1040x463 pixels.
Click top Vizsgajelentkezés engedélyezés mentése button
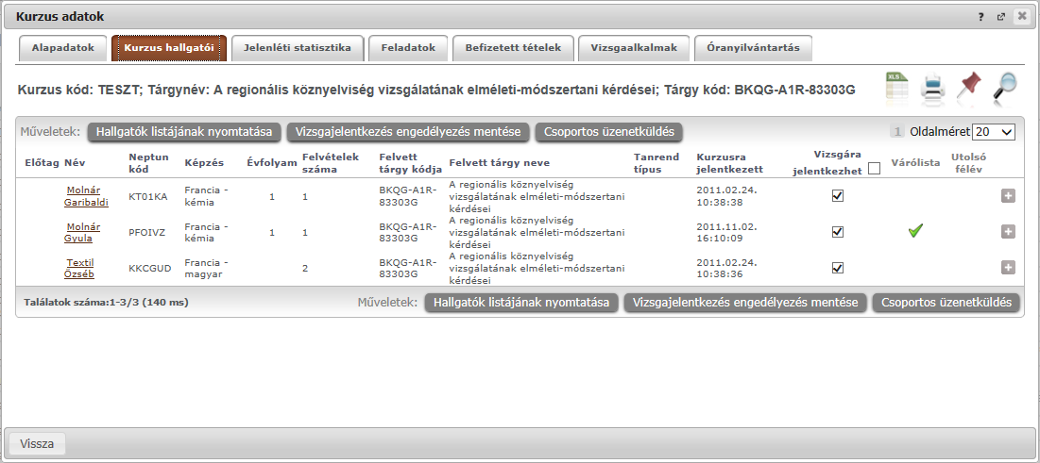(x=408, y=132)
